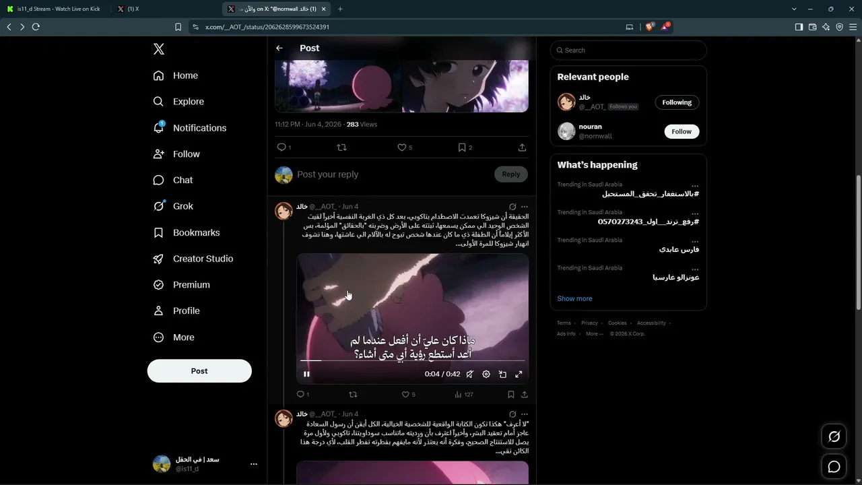
Task: Click the Post your reply field
Action: 394,174
